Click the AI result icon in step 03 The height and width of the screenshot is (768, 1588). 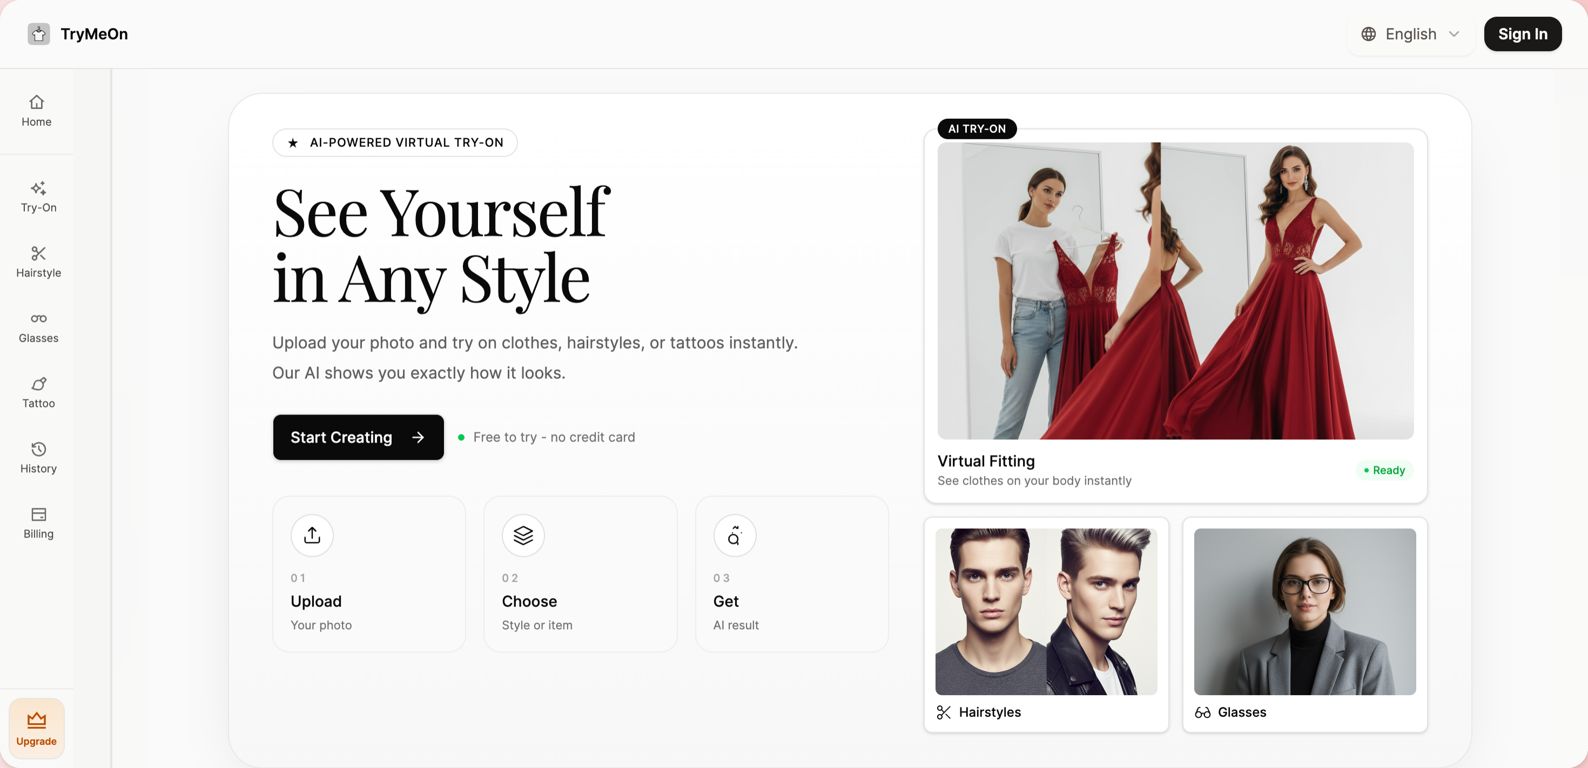pos(735,535)
